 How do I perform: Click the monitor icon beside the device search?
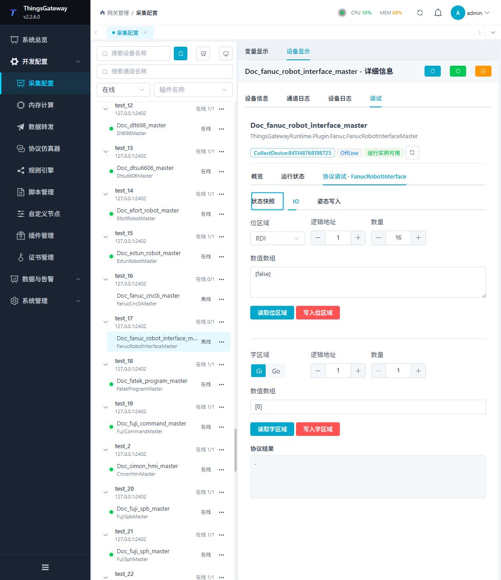coord(226,53)
